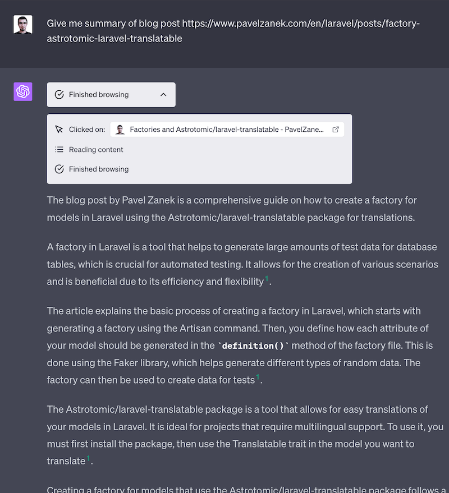Open citation 1 after the word flexibility

(x=267, y=279)
